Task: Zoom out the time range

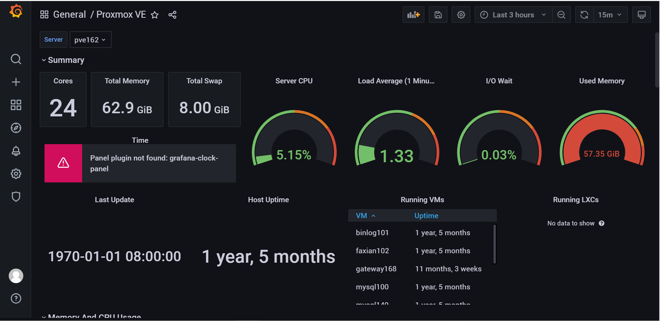Action: coord(561,15)
